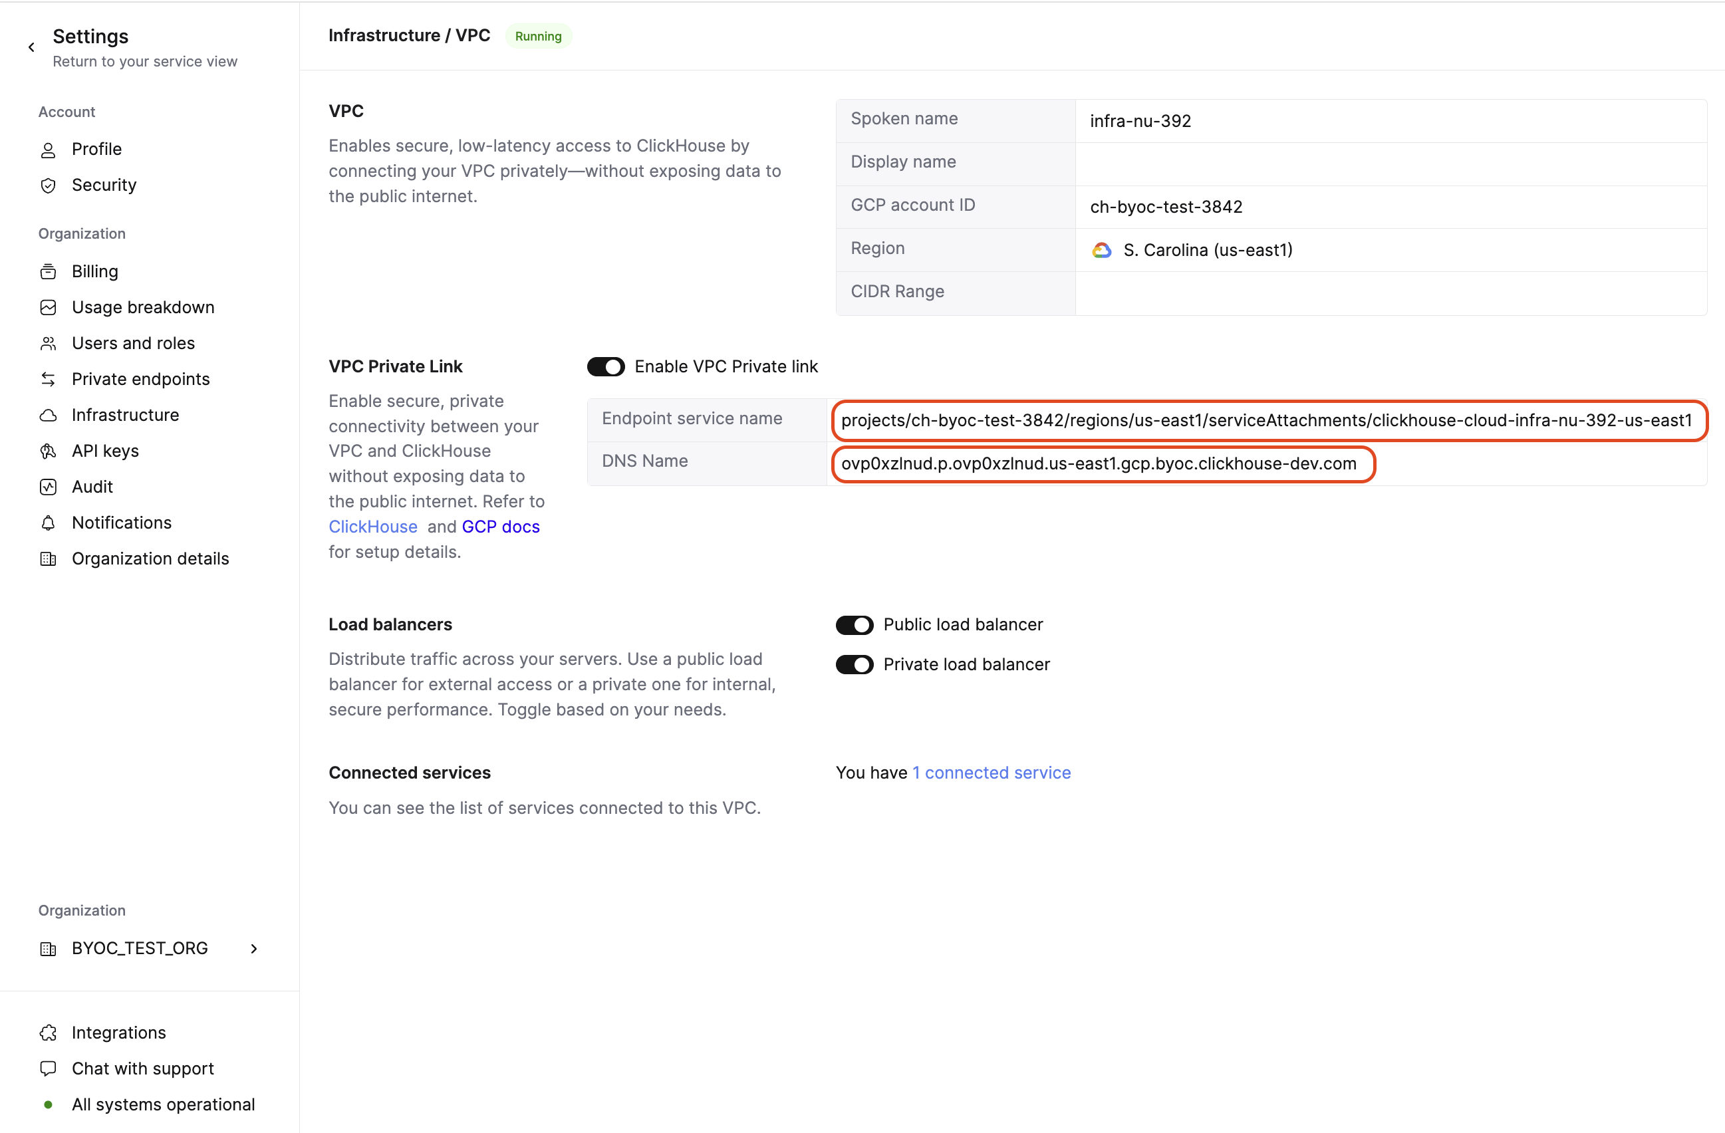Turn off the Private load balancer toggle
1725x1133 pixels.
(x=854, y=665)
